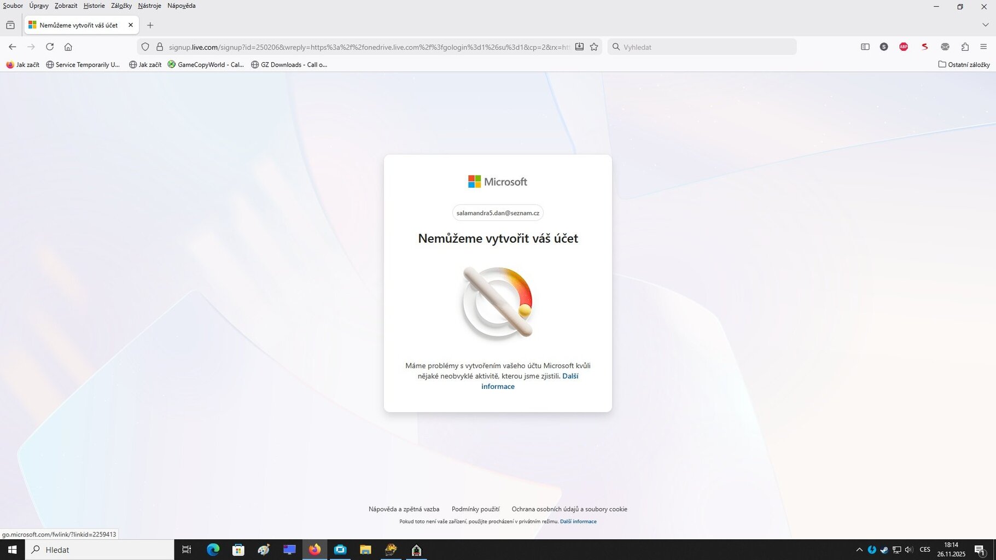This screenshot has height=560, width=996.
Task: Click the Firefox reload page icon
Action: pos(50,47)
